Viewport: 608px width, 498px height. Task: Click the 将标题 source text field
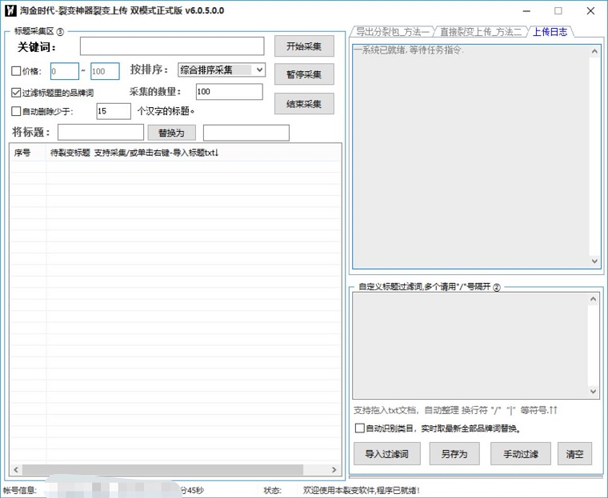click(x=101, y=133)
